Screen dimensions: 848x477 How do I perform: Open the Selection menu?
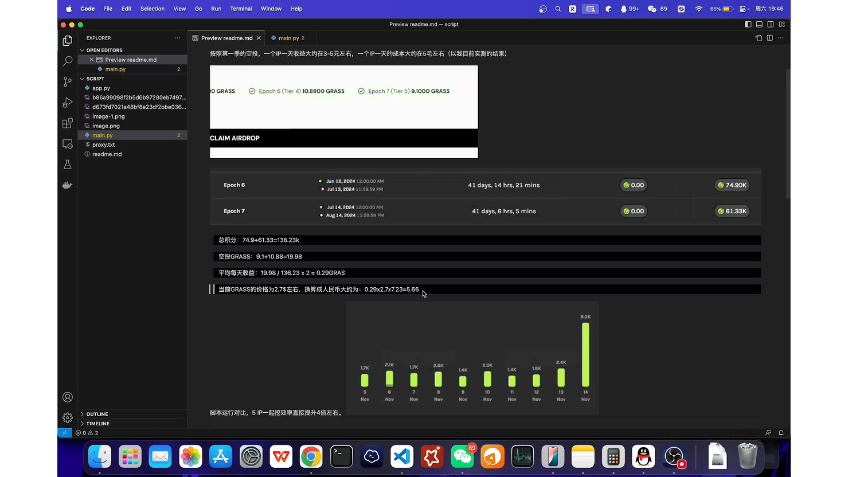coord(153,9)
